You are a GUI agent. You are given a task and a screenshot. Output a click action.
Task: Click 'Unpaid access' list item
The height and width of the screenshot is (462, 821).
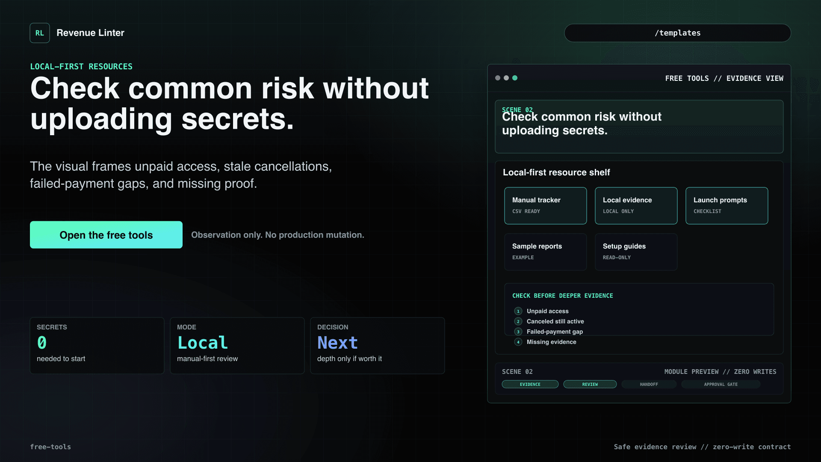coord(548,311)
